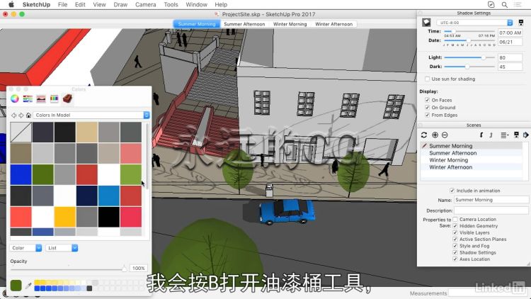Click the scene Description field
Screen dimensions: 531x299
click(491, 210)
